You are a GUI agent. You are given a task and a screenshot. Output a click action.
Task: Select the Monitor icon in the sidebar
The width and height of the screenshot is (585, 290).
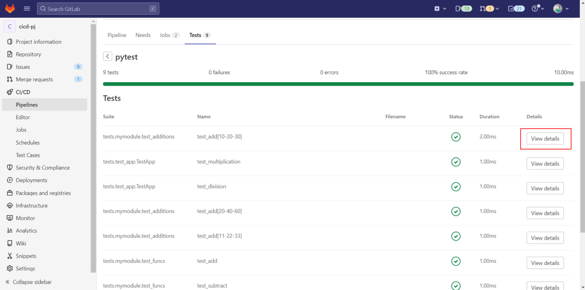tap(10, 218)
